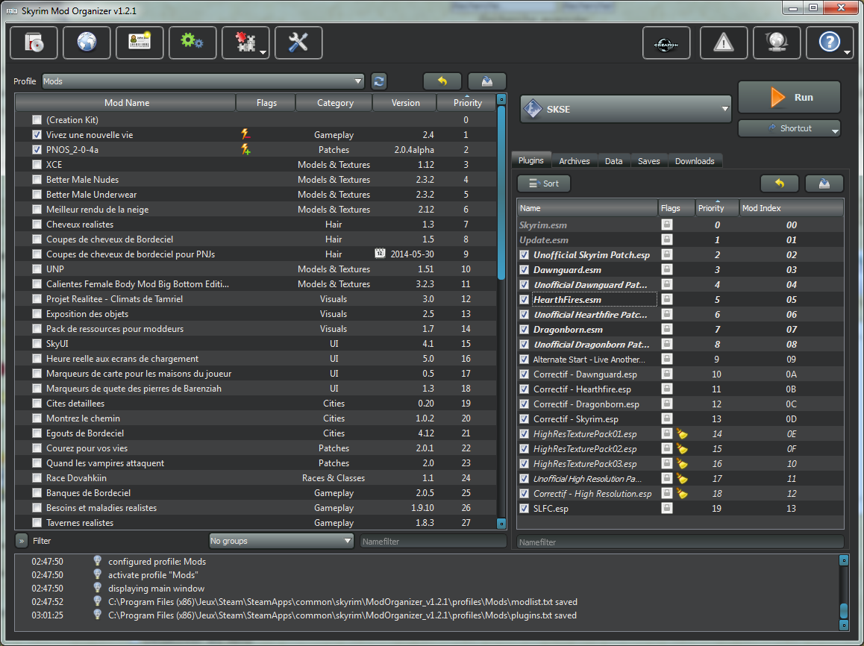Click the plugin list Namefilter input field
864x646 pixels.
tap(680, 542)
